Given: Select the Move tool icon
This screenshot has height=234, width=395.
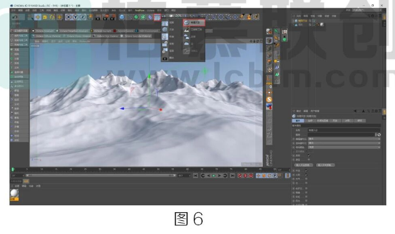Looking at the screenshot, I should click(x=38, y=17).
